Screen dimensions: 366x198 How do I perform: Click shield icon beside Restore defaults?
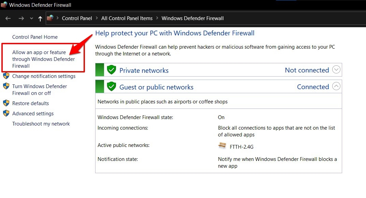click(x=6, y=103)
